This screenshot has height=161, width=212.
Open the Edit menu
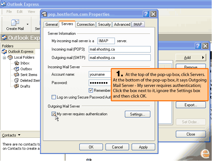20,12
